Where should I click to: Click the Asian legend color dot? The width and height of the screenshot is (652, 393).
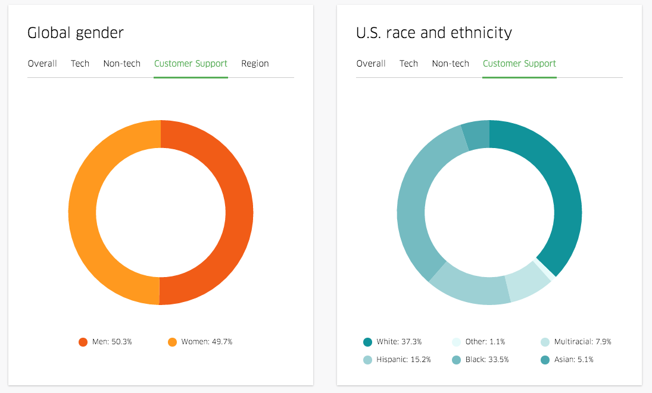(545, 360)
